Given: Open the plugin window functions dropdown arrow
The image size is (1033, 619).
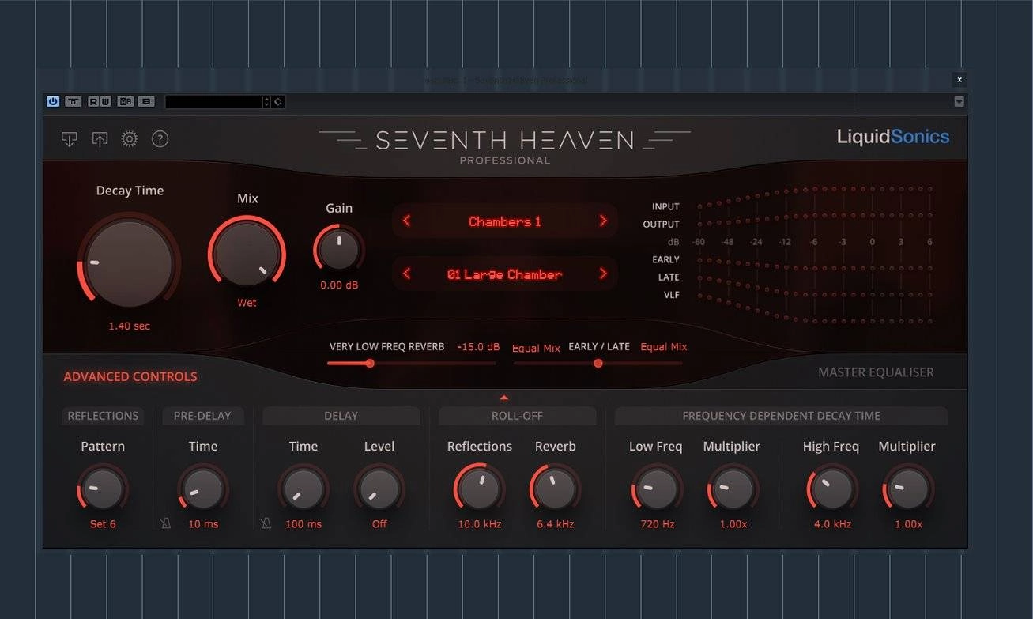Looking at the screenshot, I should click(x=959, y=101).
